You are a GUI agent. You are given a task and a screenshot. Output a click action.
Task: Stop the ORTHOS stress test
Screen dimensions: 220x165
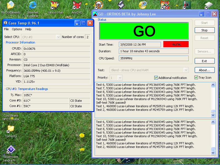tap(205, 30)
